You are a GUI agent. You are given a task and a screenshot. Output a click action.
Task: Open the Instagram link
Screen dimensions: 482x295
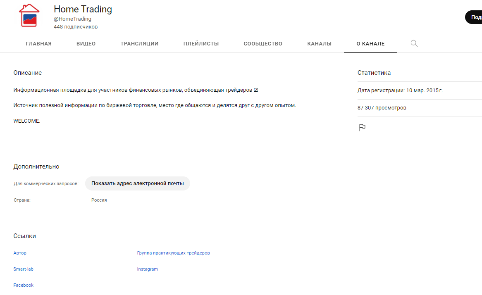[148, 269]
